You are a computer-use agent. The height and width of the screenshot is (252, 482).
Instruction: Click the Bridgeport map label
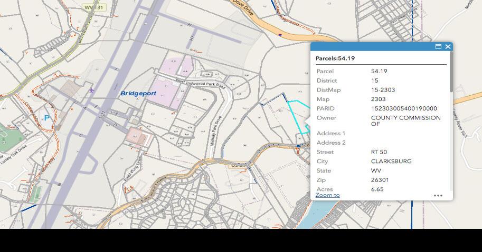(x=138, y=94)
